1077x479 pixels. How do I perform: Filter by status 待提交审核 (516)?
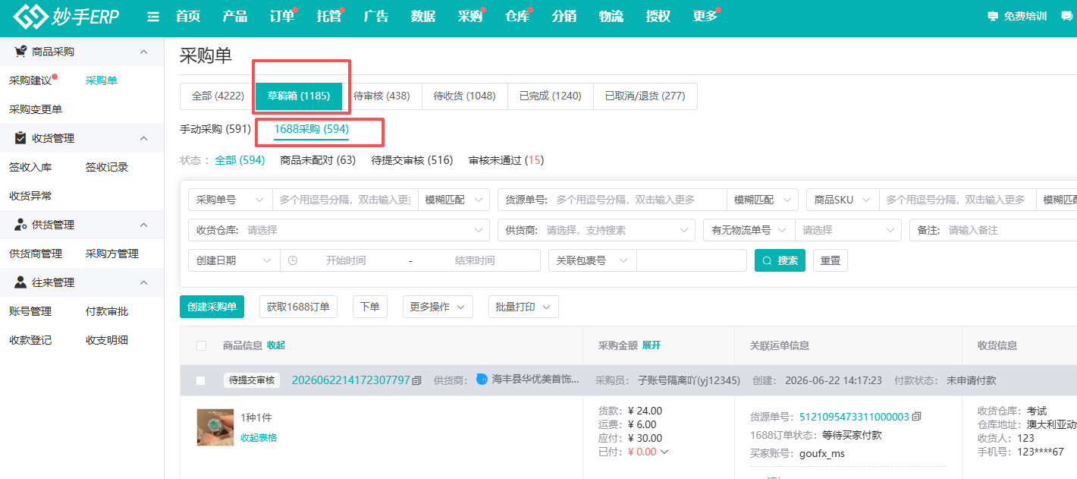(412, 160)
